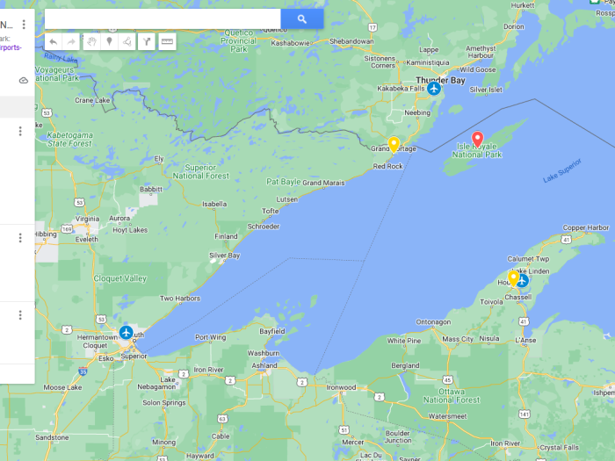The width and height of the screenshot is (615, 461).
Task: Click the 'Lake Superior' water label
Action: [x=562, y=171]
